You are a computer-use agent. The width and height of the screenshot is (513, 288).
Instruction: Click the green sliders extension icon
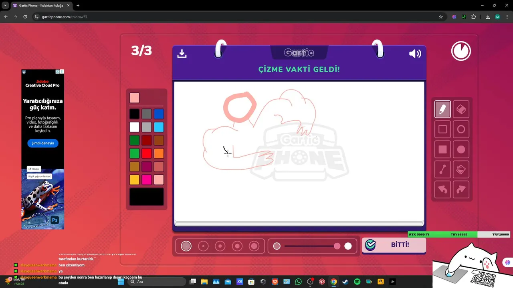[464, 17]
